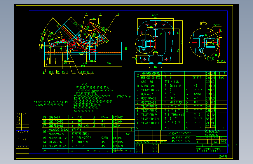This screenshot has height=164, width=253.
Task: Select the '266' dimension in view A
Action: [x=178, y=50]
